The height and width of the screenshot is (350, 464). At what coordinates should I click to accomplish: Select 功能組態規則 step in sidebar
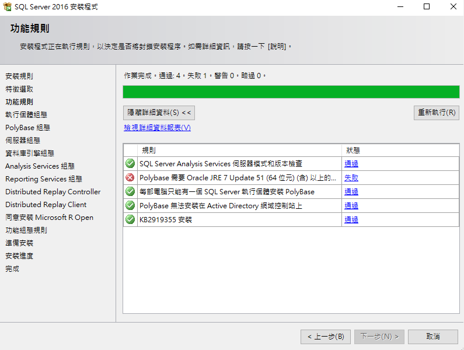pos(26,230)
